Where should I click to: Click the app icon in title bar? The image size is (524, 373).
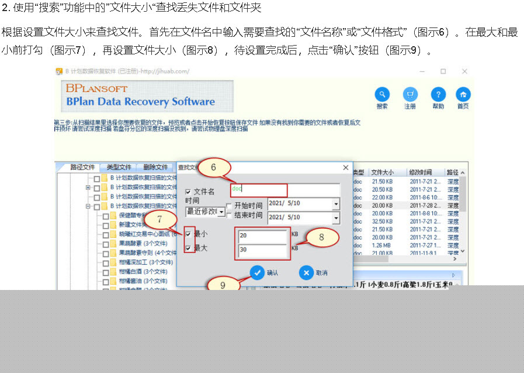pyautogui.click(x=59, y=71)
